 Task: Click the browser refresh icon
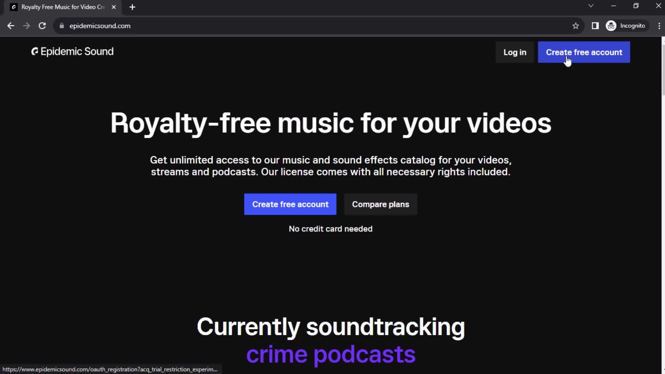point(42,26)
